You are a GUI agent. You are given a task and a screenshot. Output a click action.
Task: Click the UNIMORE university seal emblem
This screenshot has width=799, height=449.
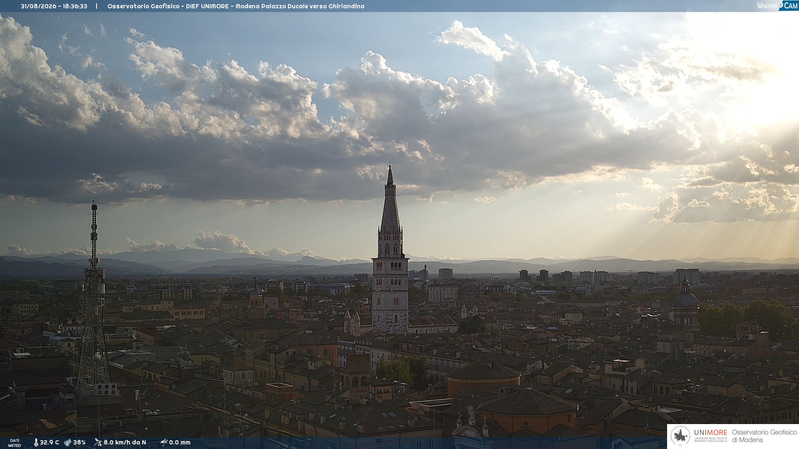680,436
